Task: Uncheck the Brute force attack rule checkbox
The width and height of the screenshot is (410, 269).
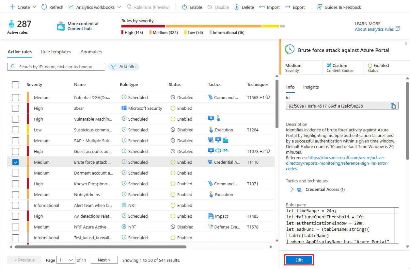Action: pyautogui.click(x=15, y=162)
